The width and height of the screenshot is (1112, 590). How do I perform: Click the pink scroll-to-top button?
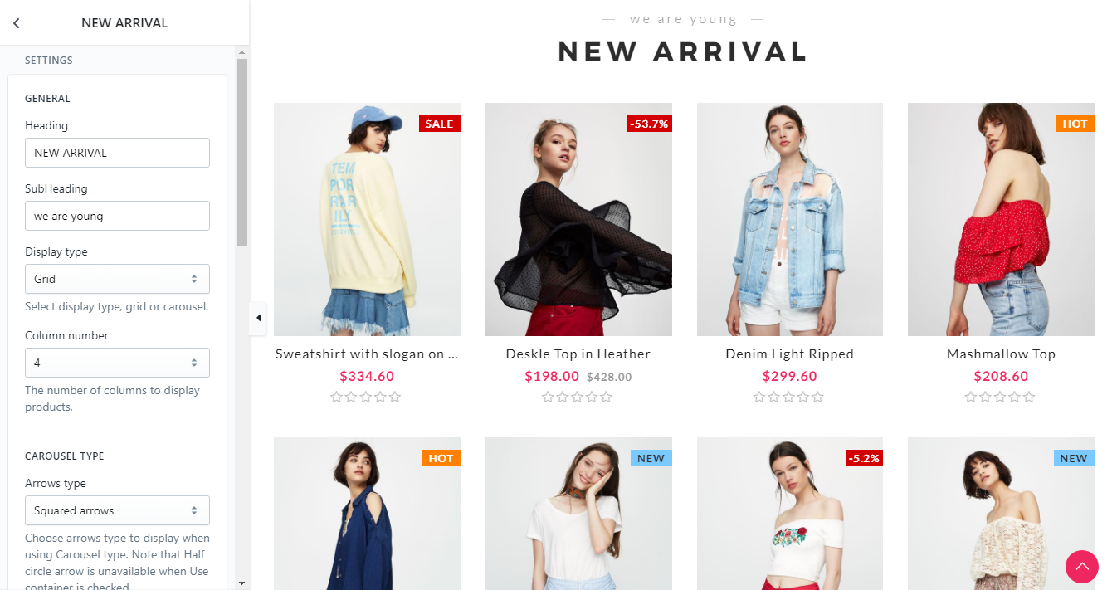(1082, 567)
